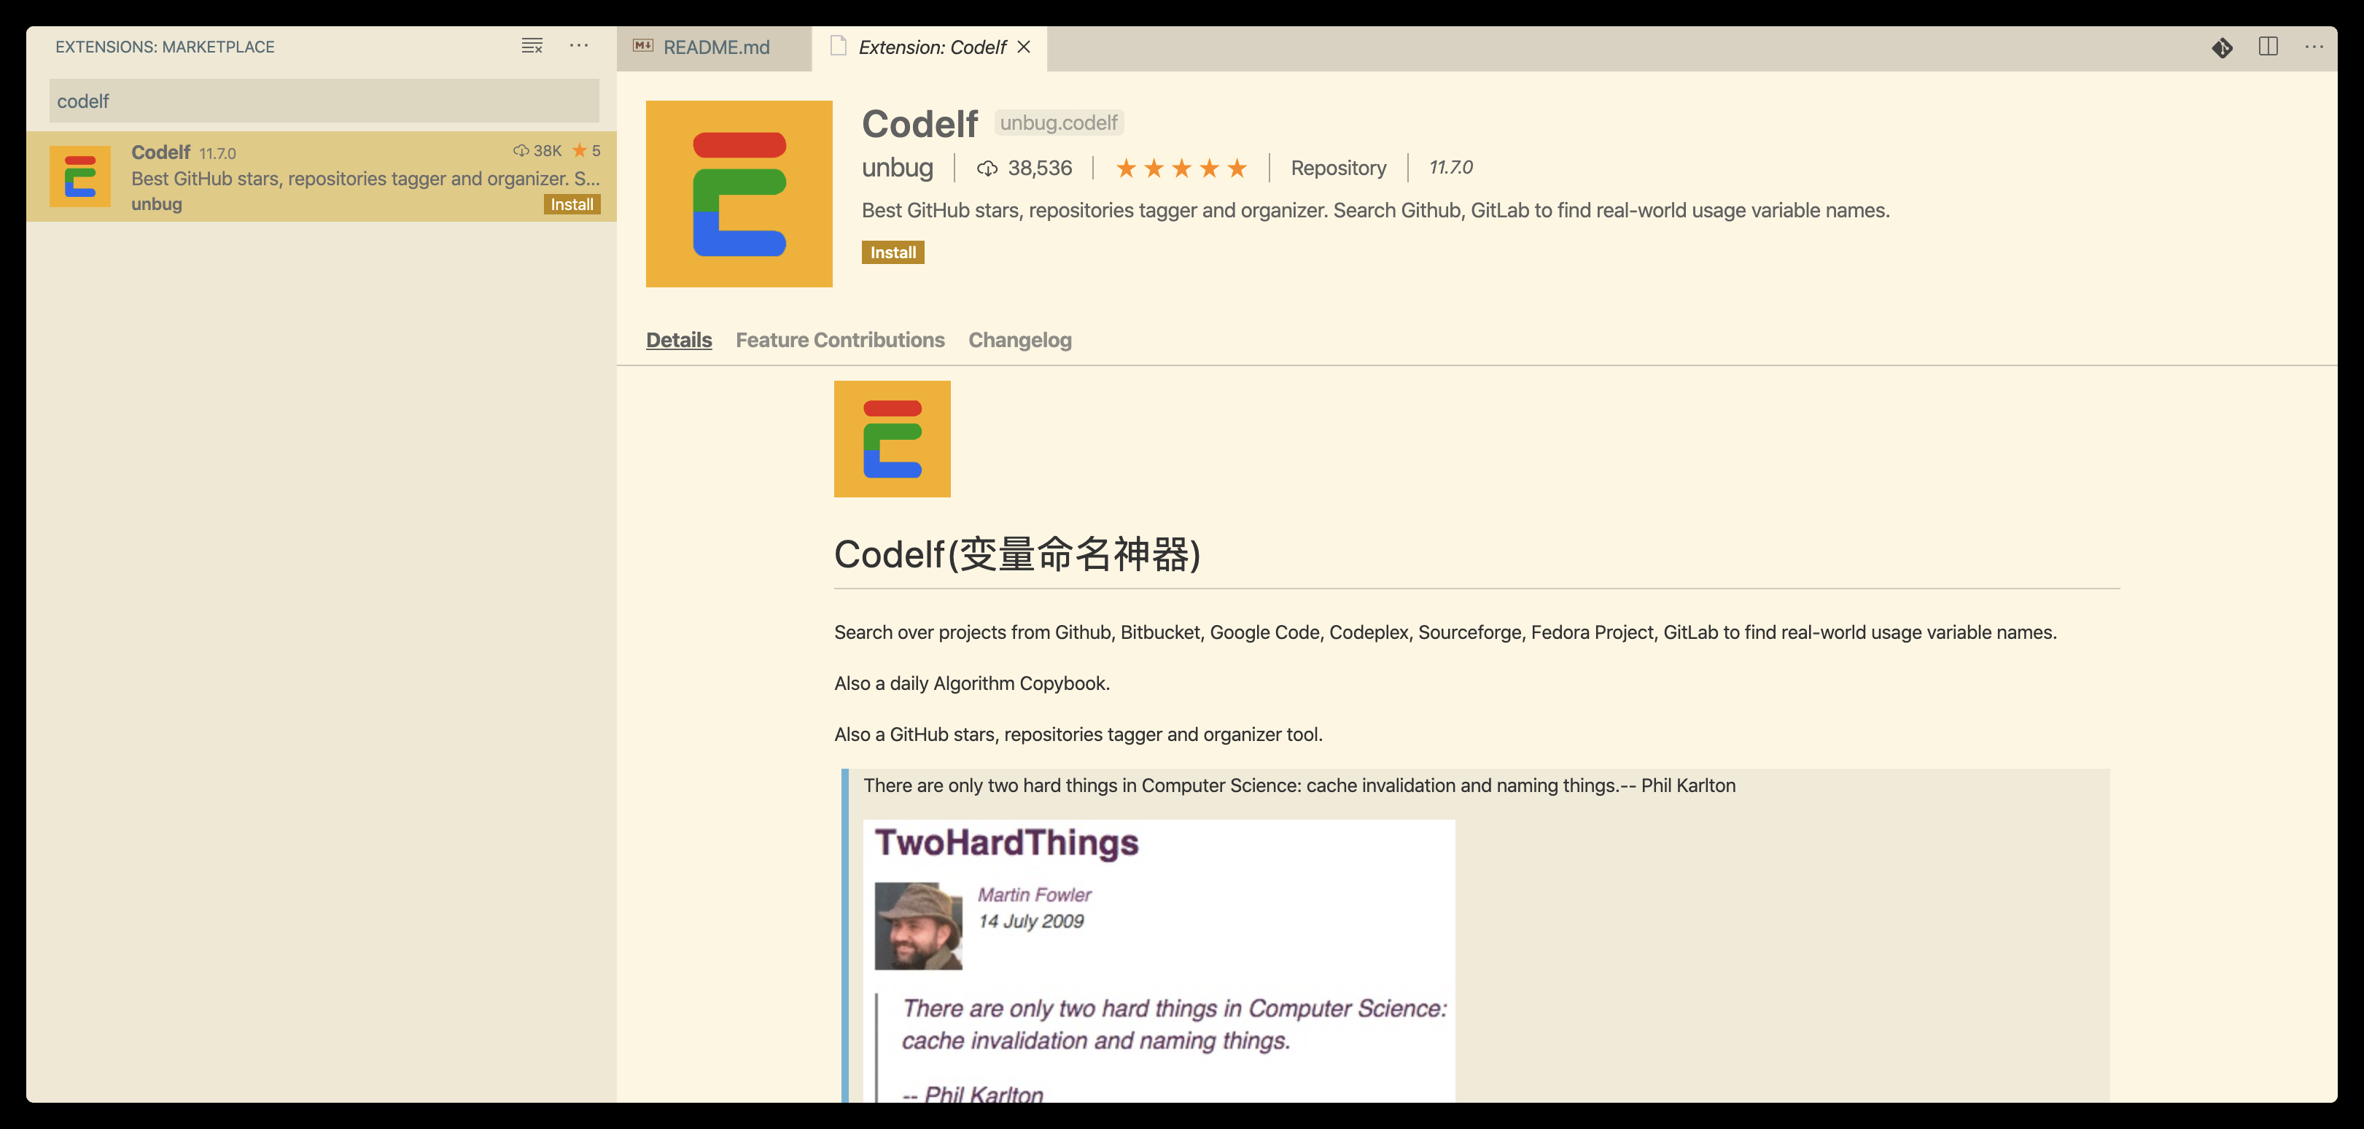2364x1129 pixels.
Task: Open Extensions sidebar more actions menu
Action: coord(578,46)
